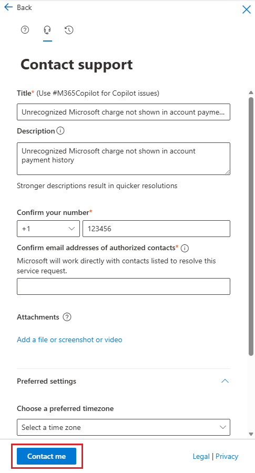This screenshot has height=473, width=255.
Task: Click the Back arrow icon
Action: point(8,7)
